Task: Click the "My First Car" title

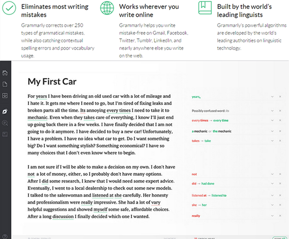Action: click(52, 81)
